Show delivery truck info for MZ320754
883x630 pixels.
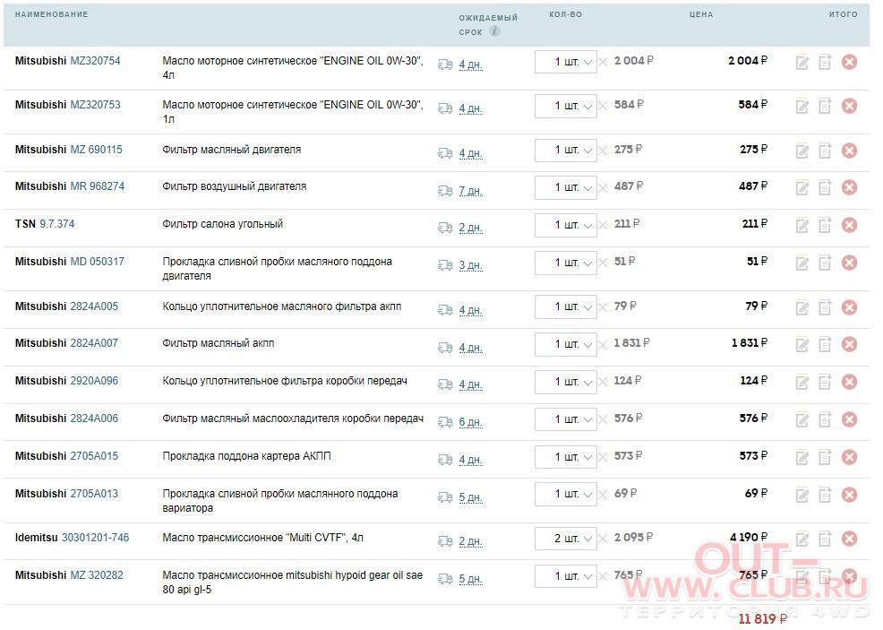pos(445,65)
